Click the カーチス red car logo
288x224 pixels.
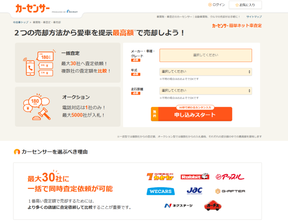[213, 205]
